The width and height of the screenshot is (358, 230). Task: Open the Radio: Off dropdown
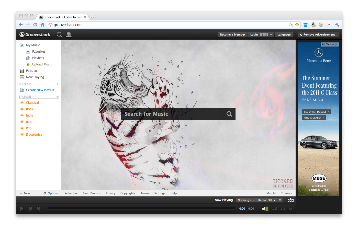(267, 200)
